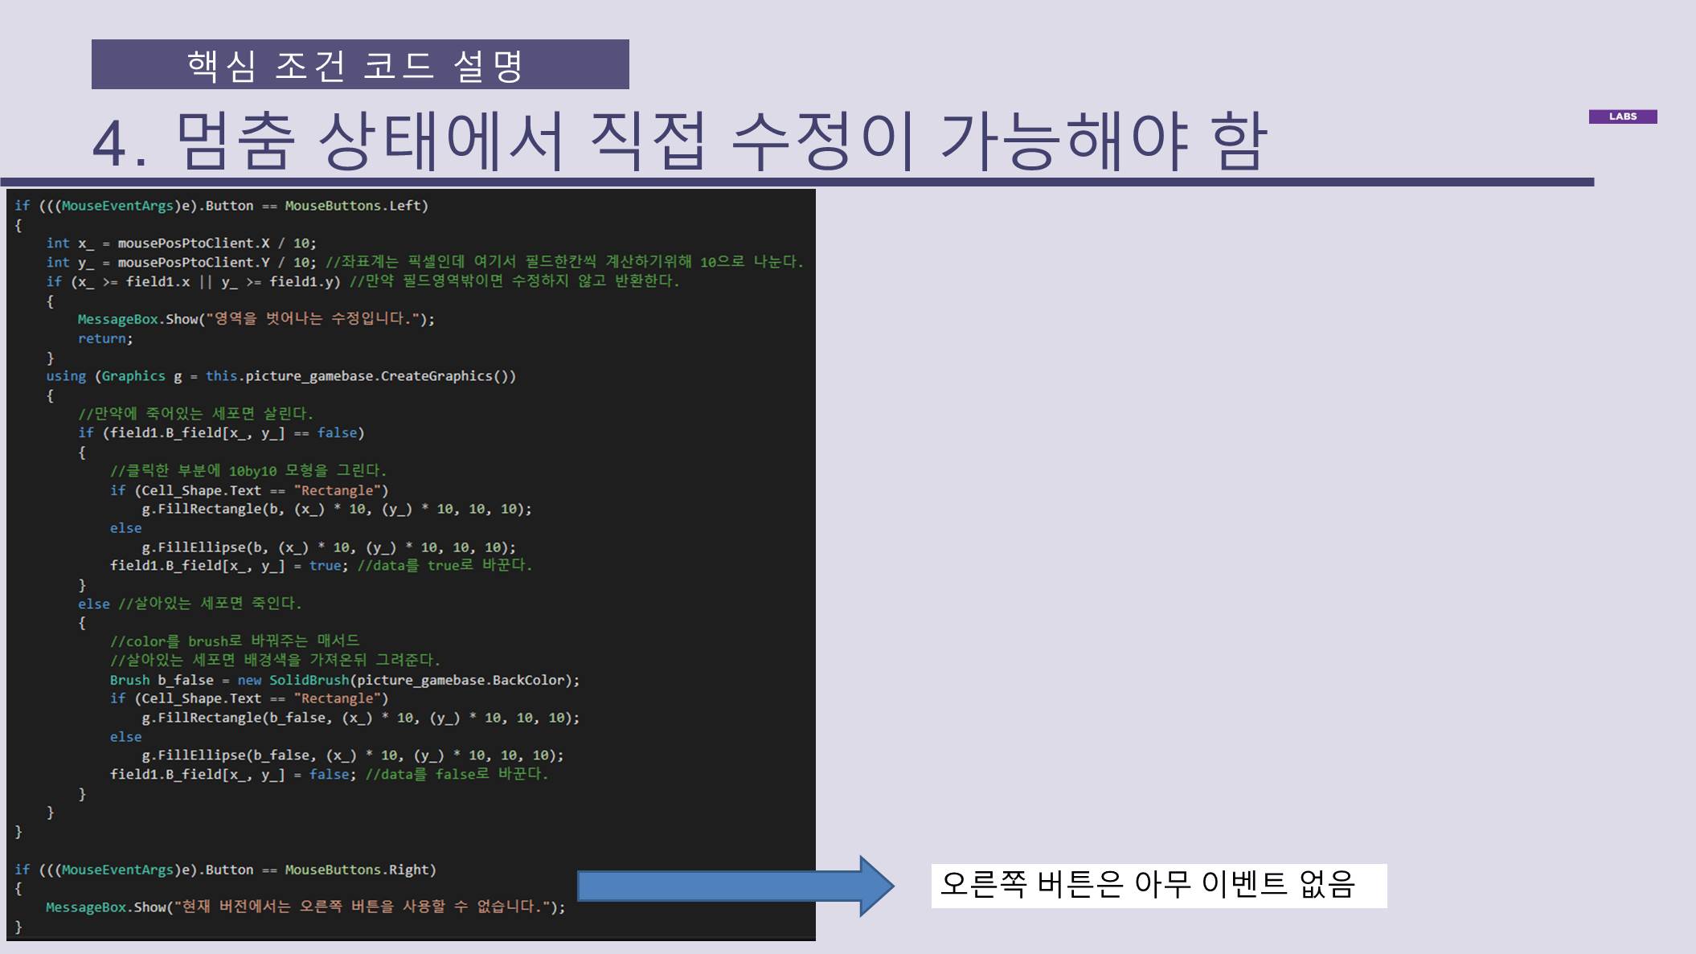Viewport: 1696px width, 954px height.
Task: Click the 'using (Graphics g' CreateGraphics line
Action: [x=281, y=376]
